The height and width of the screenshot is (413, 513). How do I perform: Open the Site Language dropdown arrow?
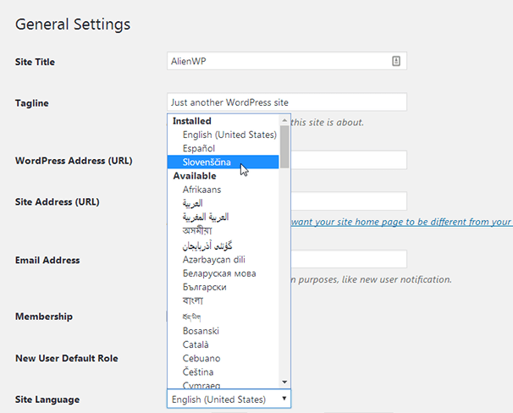pos(284,399)
